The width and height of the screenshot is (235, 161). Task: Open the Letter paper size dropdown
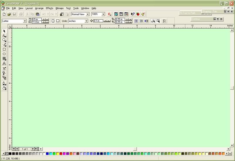(x=25, y=21)
